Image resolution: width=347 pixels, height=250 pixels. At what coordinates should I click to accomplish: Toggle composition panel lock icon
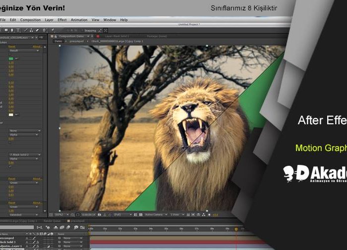coord(56,36)
